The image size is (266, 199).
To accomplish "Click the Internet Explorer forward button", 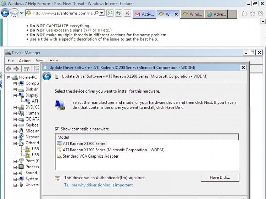I will (15, 13).
